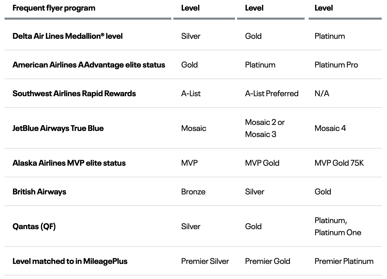
Task: Click the 'JetBlue Airways True Blue' row label
Action: coord(58,128)
